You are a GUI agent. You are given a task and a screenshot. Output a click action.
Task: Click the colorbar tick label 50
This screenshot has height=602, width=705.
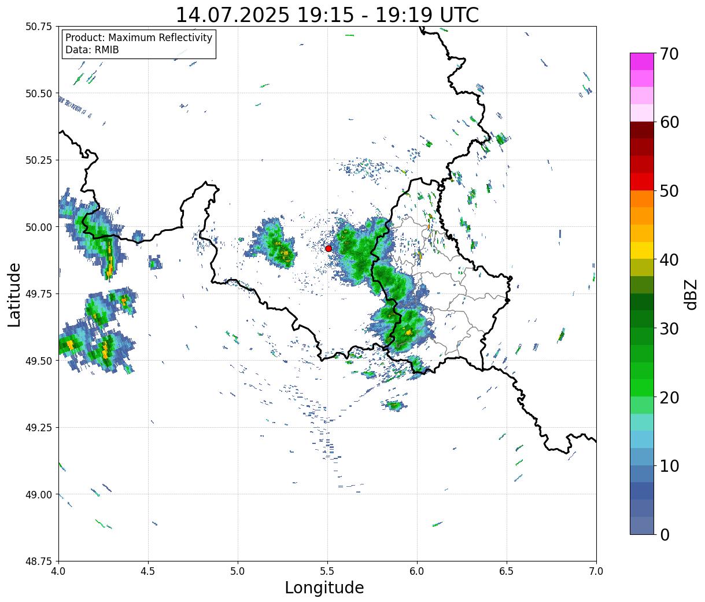point(669,191)
